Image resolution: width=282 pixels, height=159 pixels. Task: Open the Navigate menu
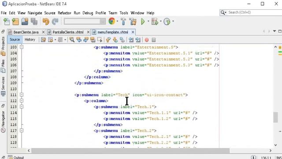click(35, 13)
